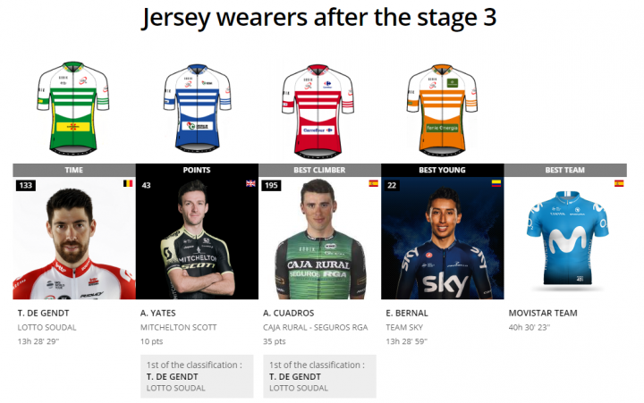Open T. DE GENDT rider name link
The image size is (644, 403).
43,313
